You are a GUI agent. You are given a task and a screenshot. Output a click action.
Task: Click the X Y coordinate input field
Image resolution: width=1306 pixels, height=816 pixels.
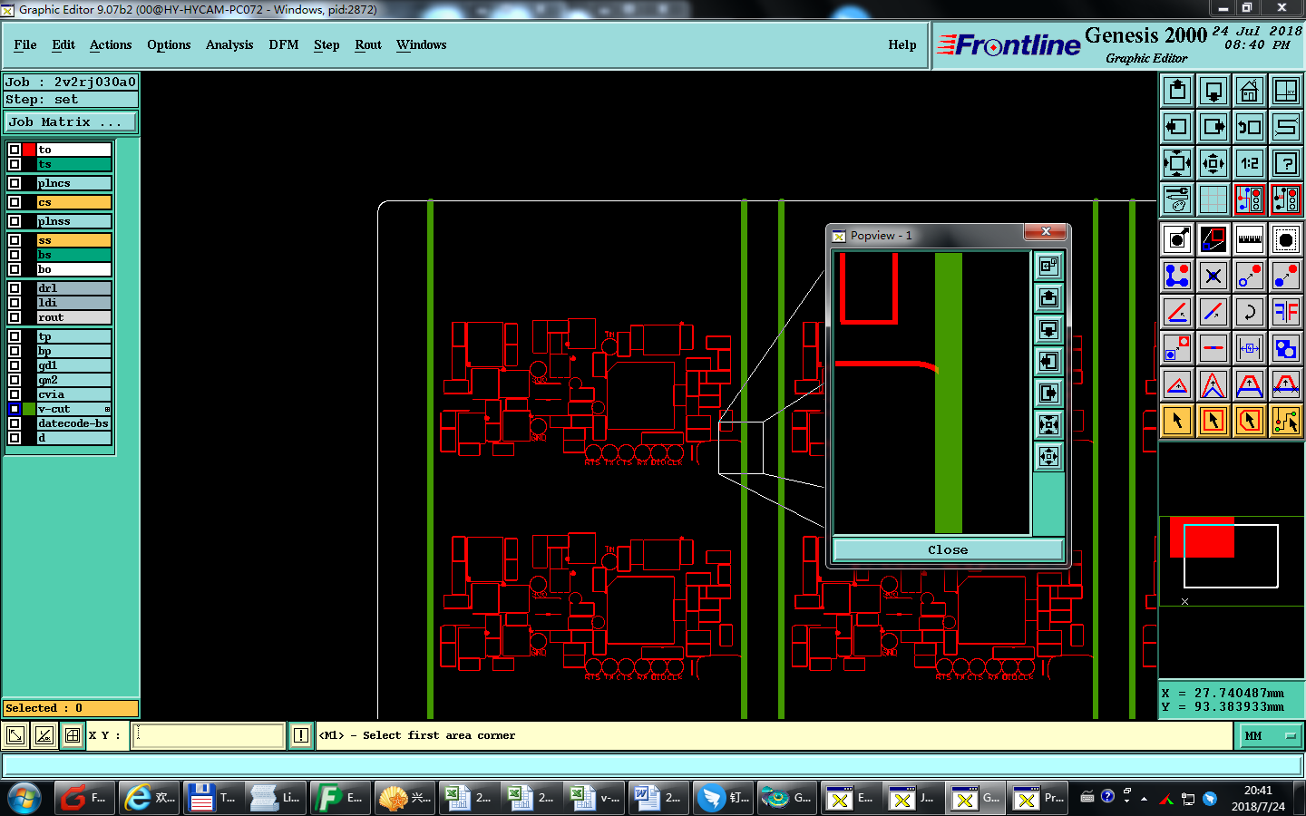[209, 735]
